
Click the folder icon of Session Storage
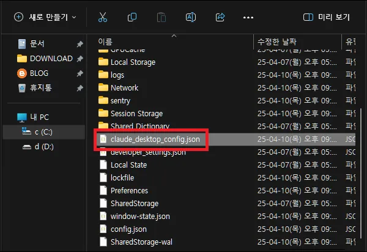tap(103, 114)
